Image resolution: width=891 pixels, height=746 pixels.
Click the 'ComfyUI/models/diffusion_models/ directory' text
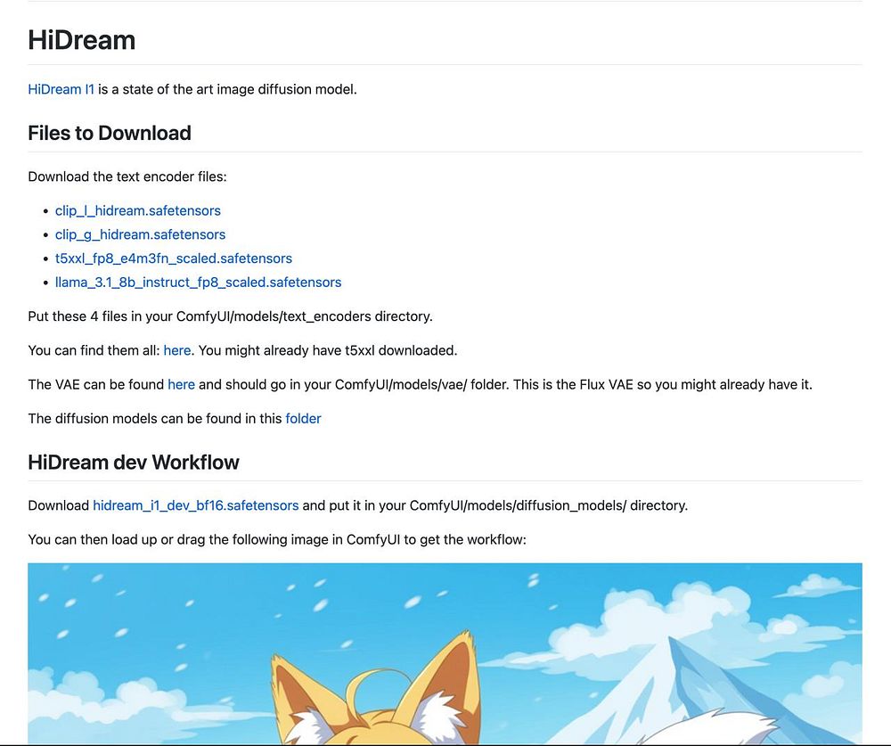click(x=548, y=505)
